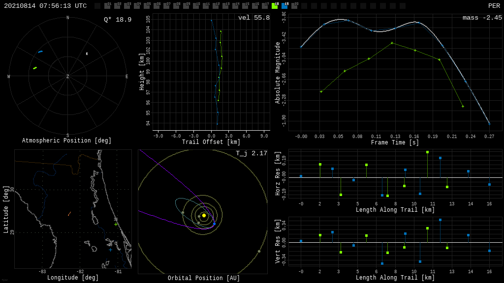The height and width of the screenshot is (283, 504).
Task: Click the Orbital Position [AU] label
Action: [203, 278]
